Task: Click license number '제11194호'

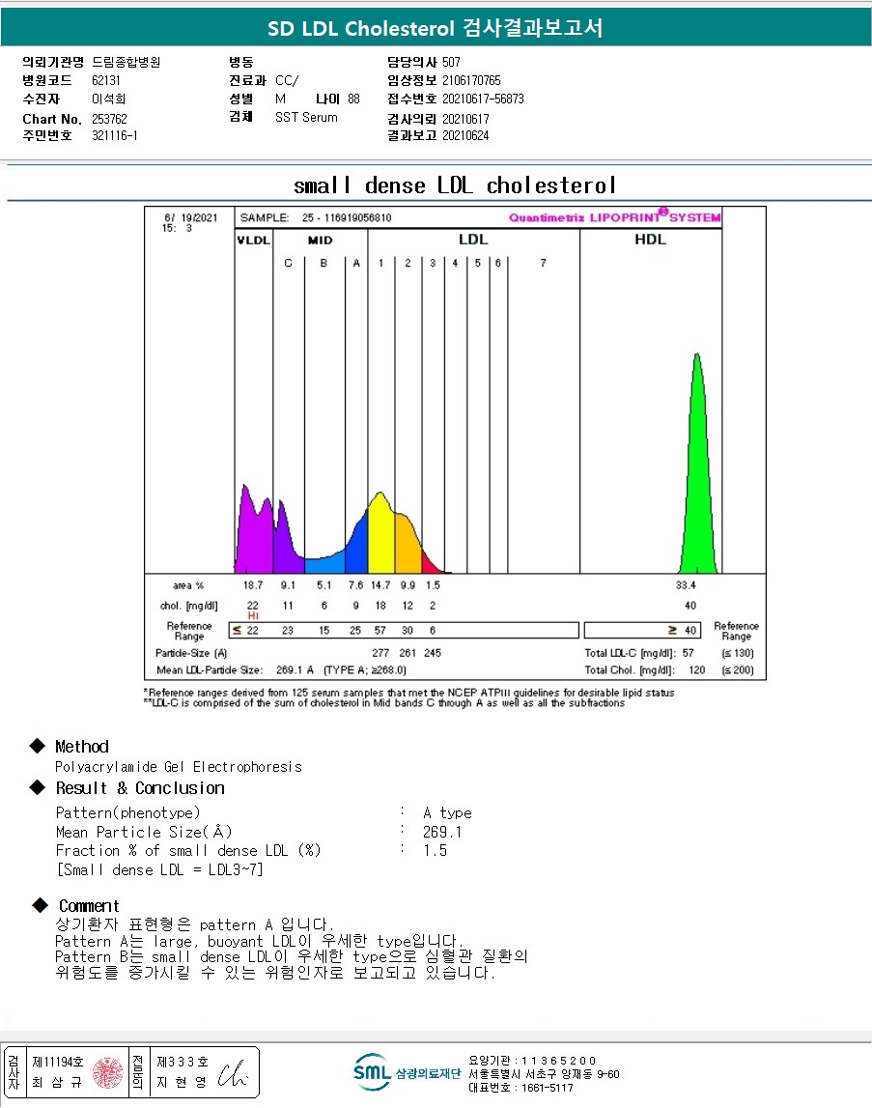Action: (58, 1062)
